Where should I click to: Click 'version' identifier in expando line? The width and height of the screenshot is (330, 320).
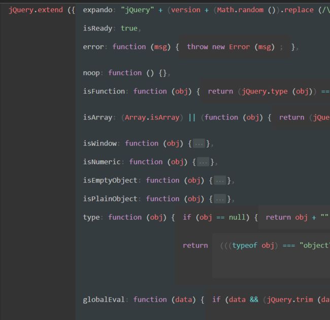point(186,10)
